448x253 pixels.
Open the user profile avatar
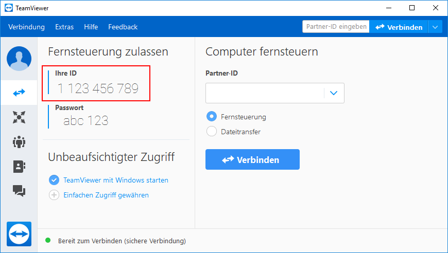[x=19, y=59]
